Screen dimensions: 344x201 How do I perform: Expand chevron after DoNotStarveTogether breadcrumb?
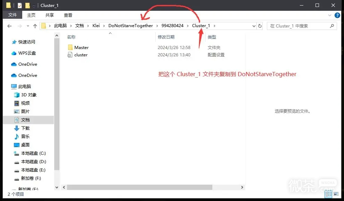point(157,26)
